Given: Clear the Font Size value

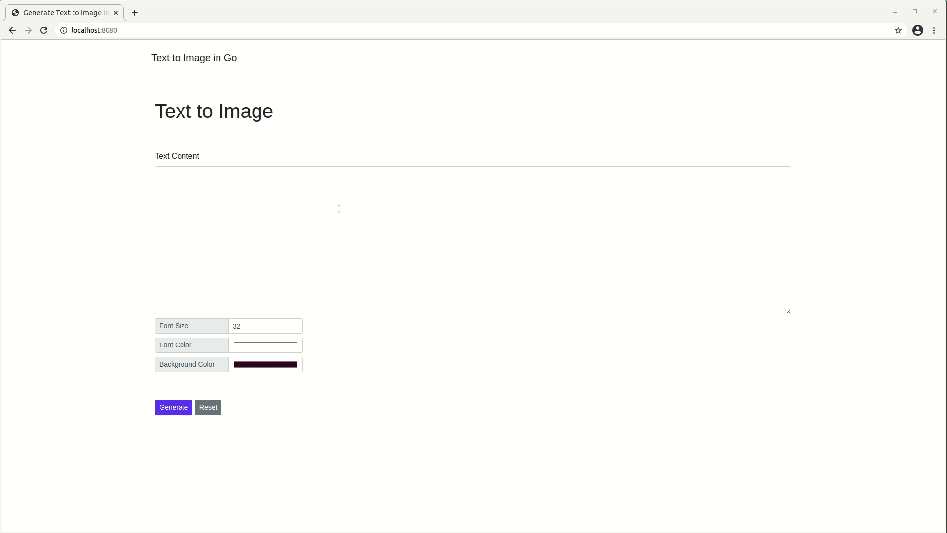Looking at the screenshot, I should coord(266,326).
